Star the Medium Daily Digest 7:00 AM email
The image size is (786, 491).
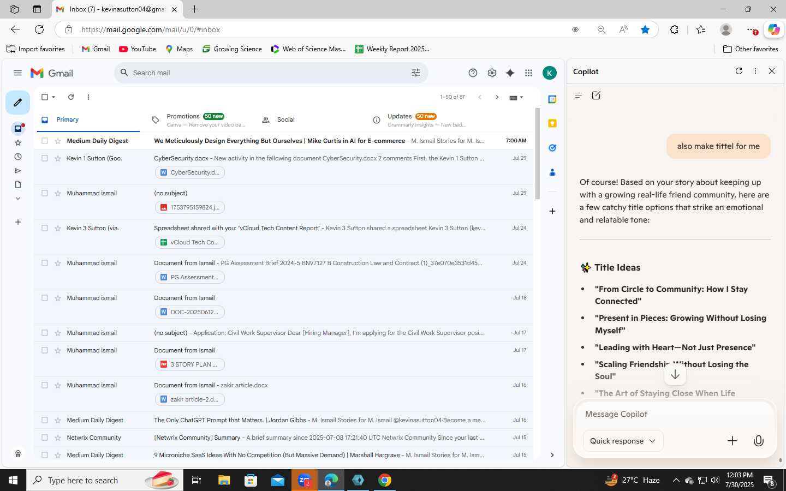(58, 141)
